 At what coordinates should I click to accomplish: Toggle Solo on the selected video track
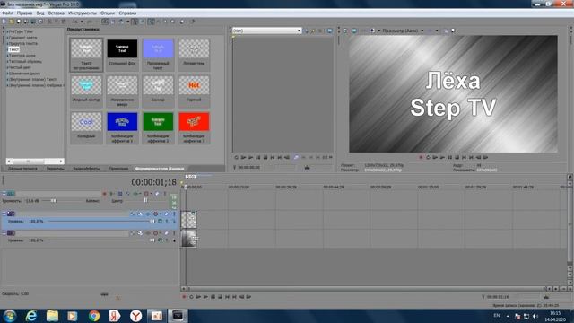(174, 214)
